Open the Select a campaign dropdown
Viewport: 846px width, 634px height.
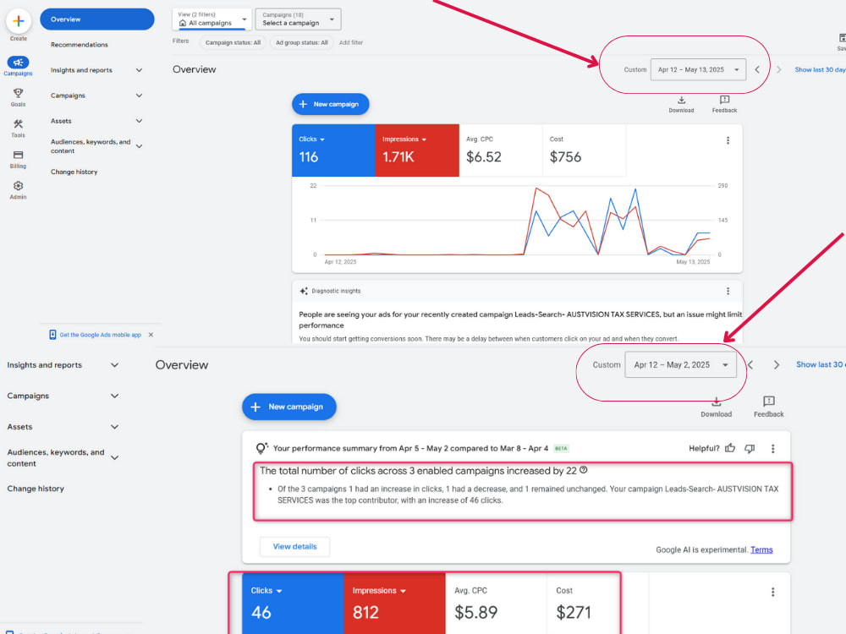(x=299, y=19)
